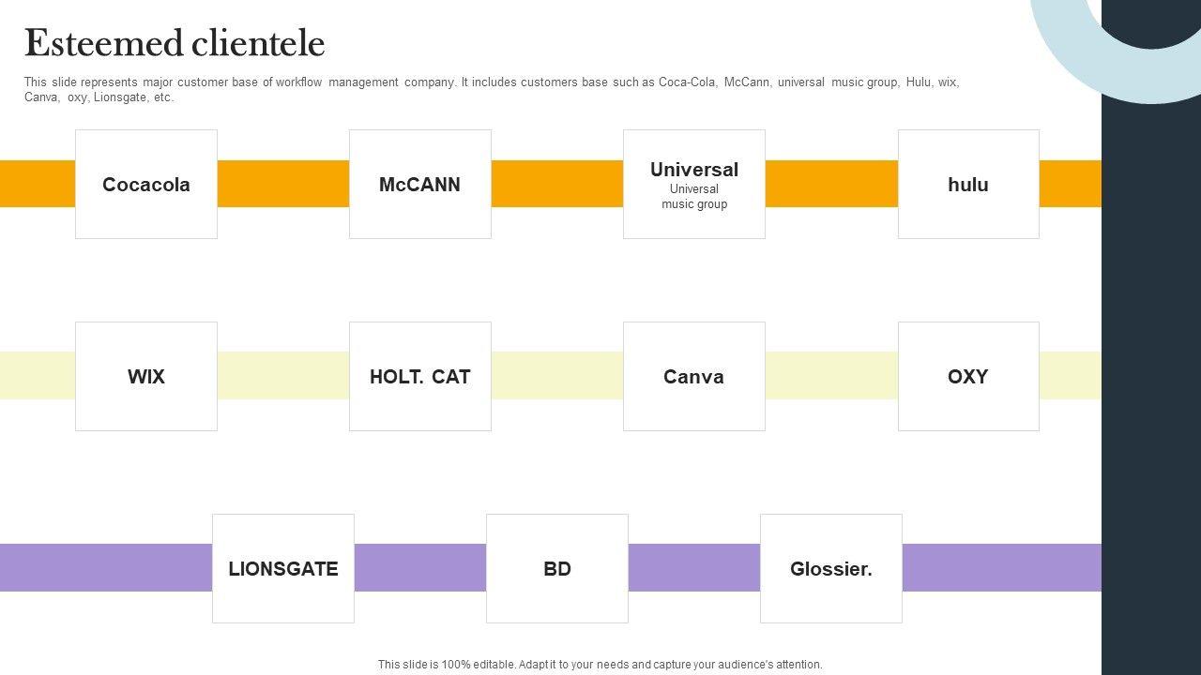Select the OXY client box
1201x675 pixels.
point(967,377)
